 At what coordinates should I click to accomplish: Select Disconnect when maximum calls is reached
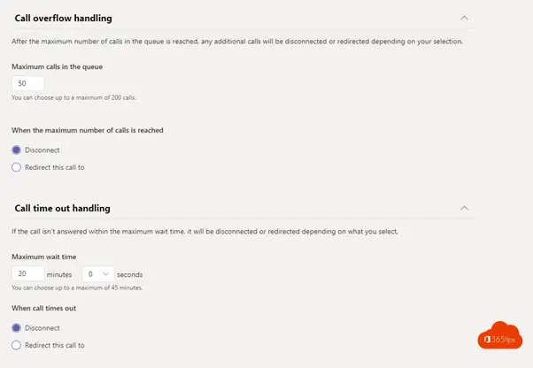coord(16,150)
